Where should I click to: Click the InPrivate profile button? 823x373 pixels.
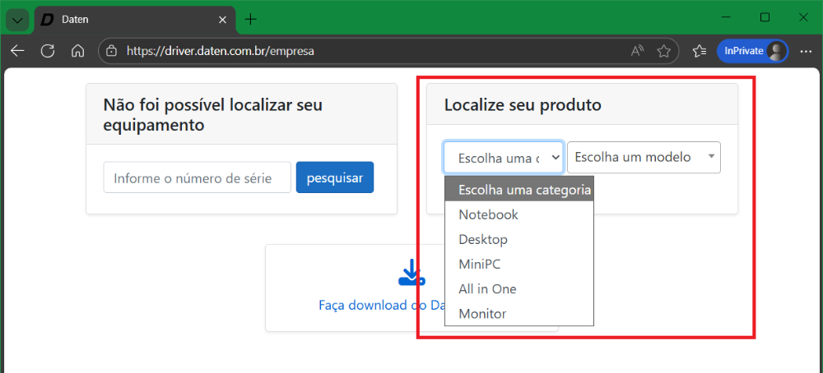(x=752, y=51)
